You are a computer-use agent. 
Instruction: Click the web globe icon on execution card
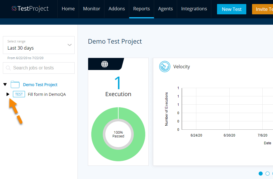(x=105, y=64)
